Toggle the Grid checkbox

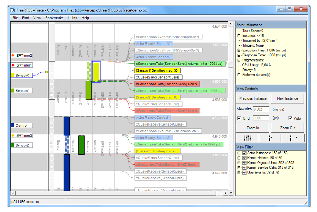coord(240,118)
